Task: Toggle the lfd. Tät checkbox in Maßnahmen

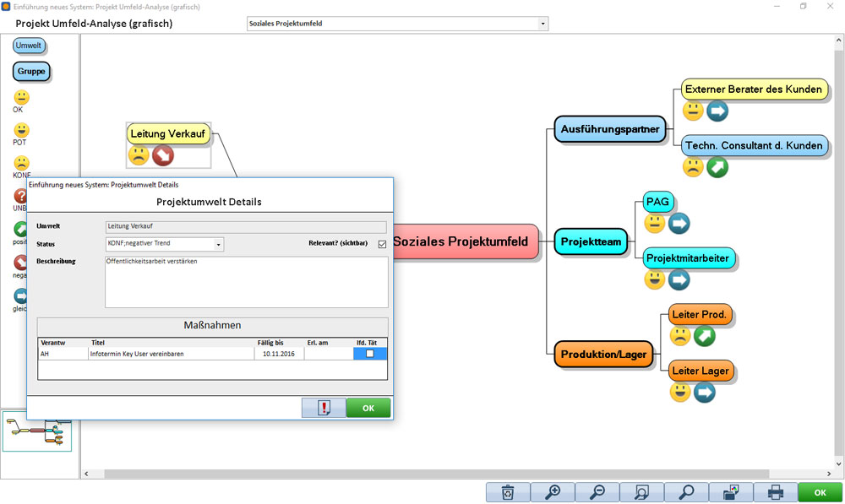Action: coord(369,354)
